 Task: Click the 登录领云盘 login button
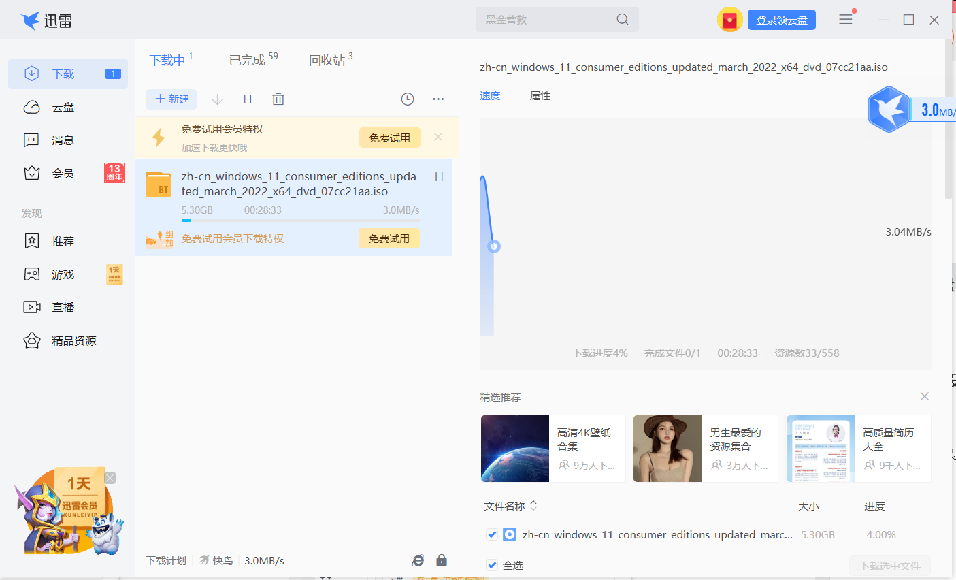pyautogui.click(x=781, y=19)
